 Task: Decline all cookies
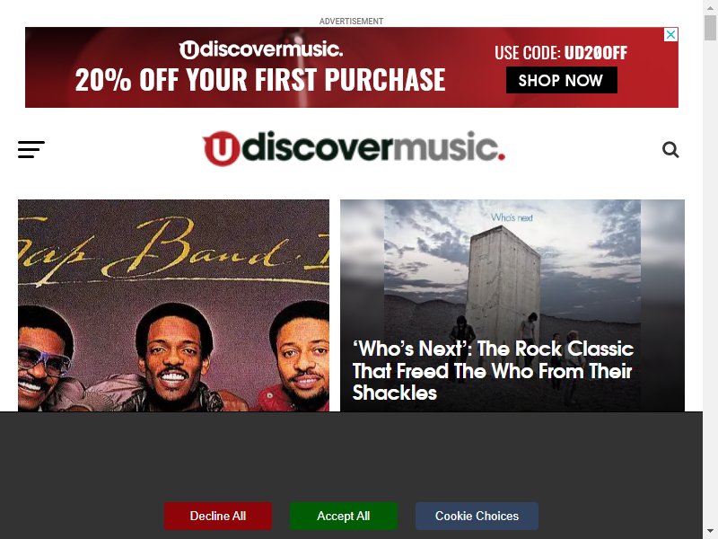tap(218, 516)
